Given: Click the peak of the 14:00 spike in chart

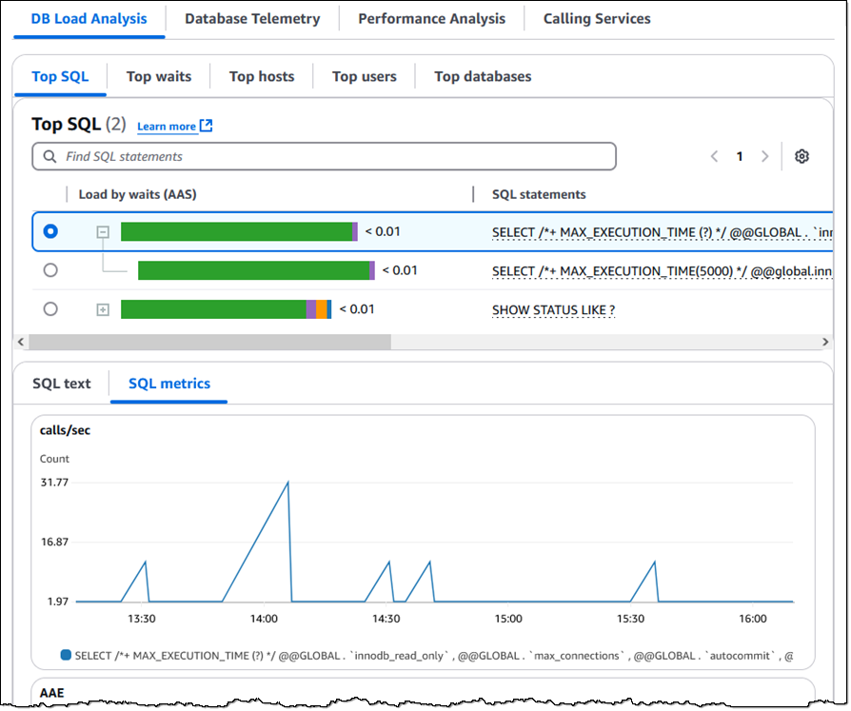Looking at the screenshot, I should 287,482.
